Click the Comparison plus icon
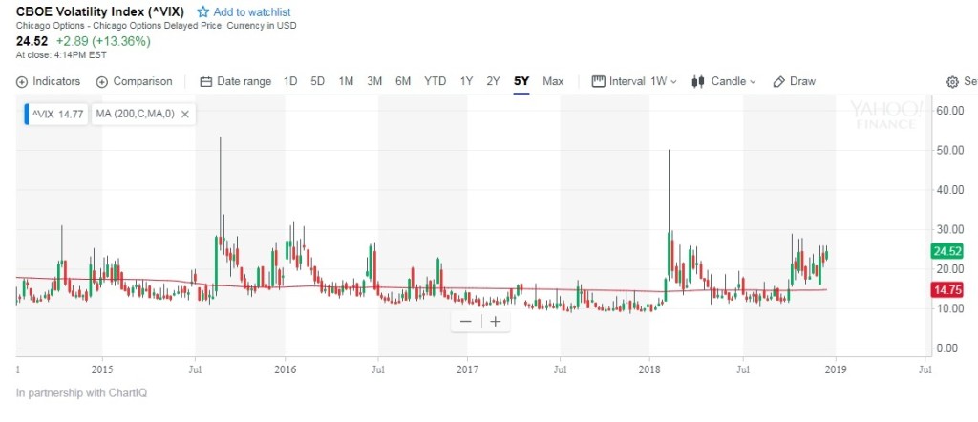The image size is (978, 422). (102, 82)
